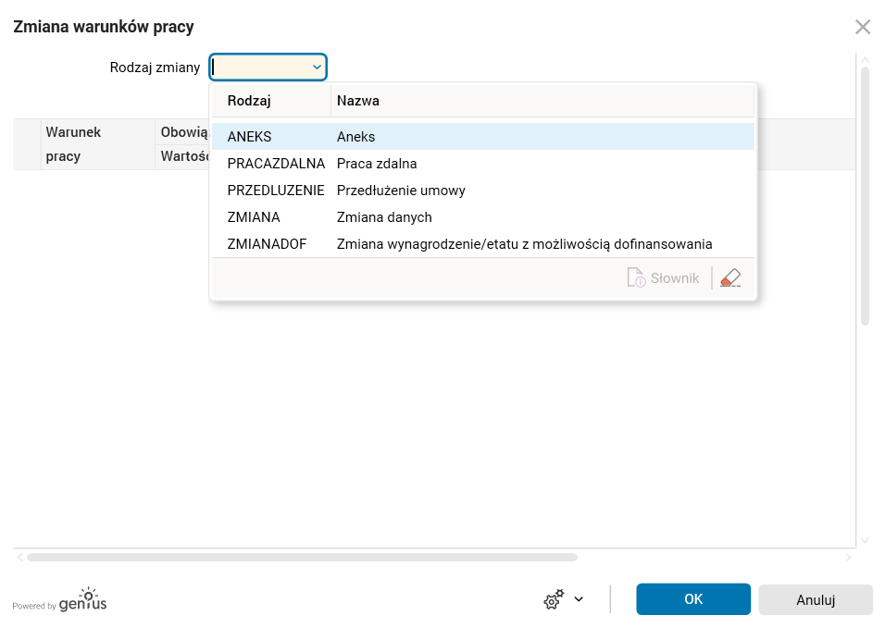The height and width of the screenshot is (628, 885).
Task: Select the PRACAZDALNA Praca zdalna entry
Action: click(482, 164)
